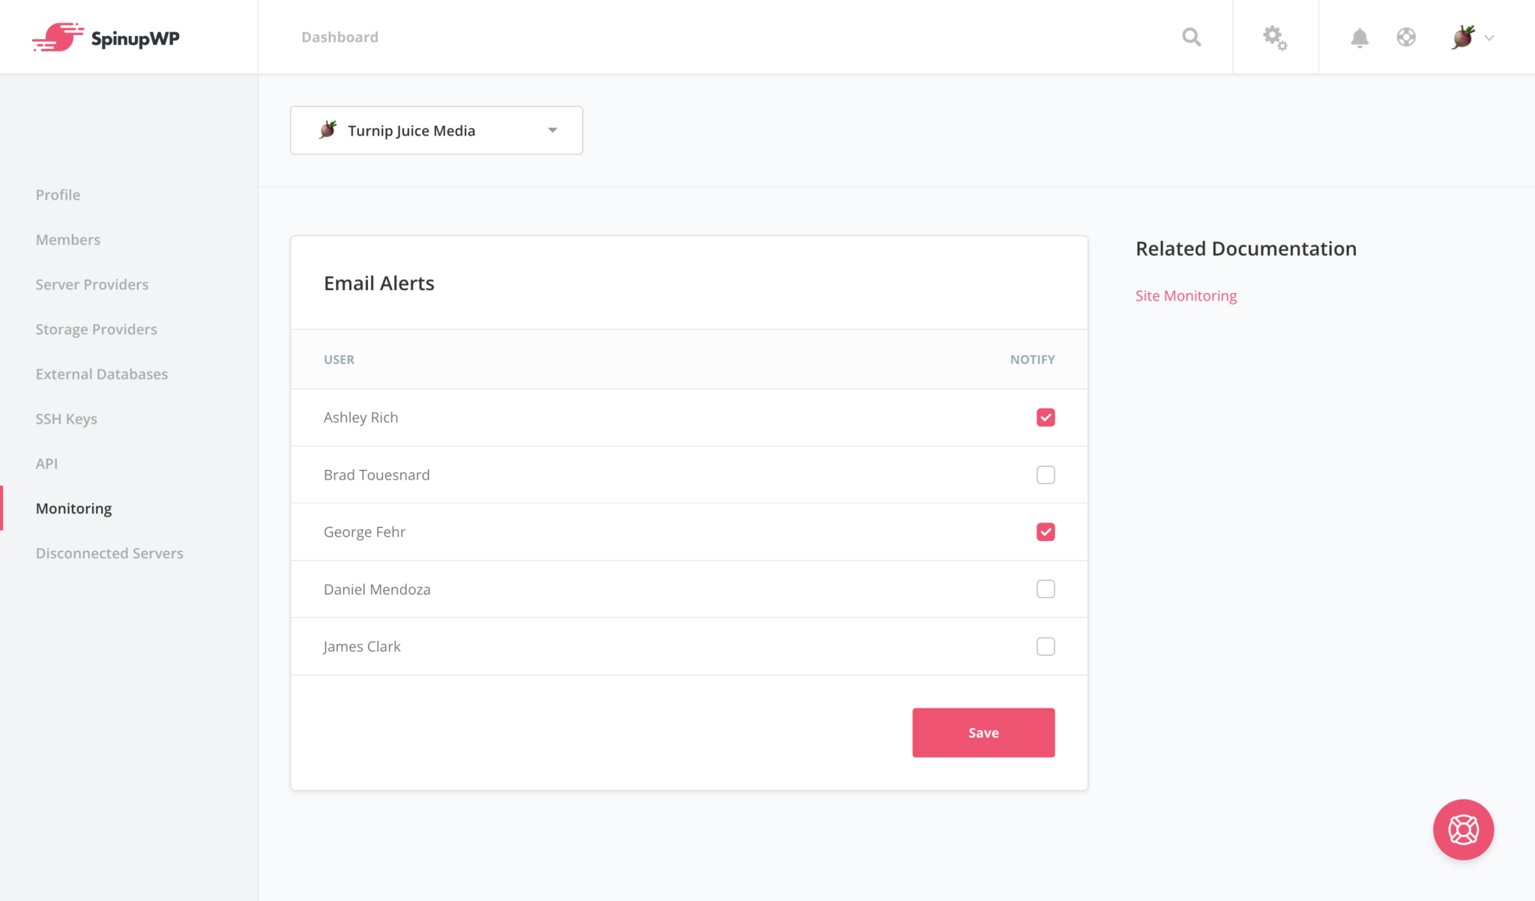Click the settings gears icon
The image size is (1535, 901).
(1275, 36)
